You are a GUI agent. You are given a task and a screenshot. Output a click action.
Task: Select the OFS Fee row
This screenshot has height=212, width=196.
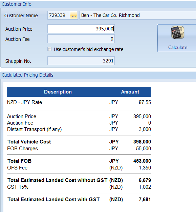pyautogui.click(x=79, y=168)
